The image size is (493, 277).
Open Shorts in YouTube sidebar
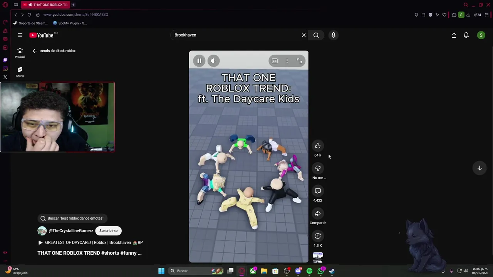coord(20,72)
